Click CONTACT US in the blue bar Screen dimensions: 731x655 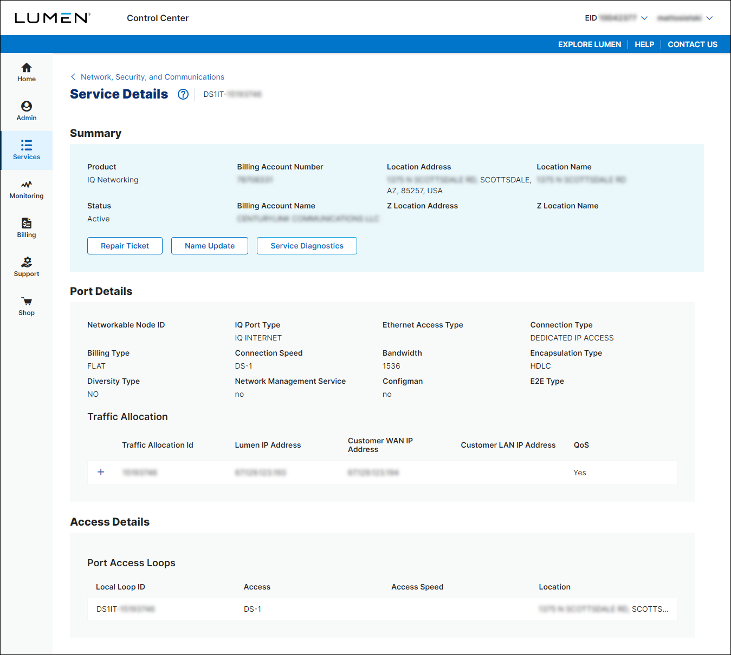[x=693, y=44]
